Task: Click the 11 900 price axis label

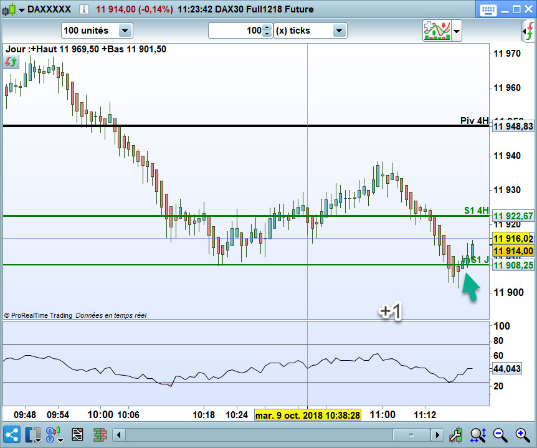Action: [508, 292]
